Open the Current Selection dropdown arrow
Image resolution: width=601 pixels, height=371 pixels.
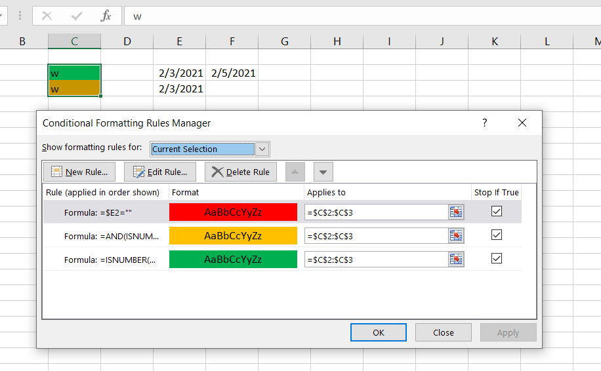point(262,149)
